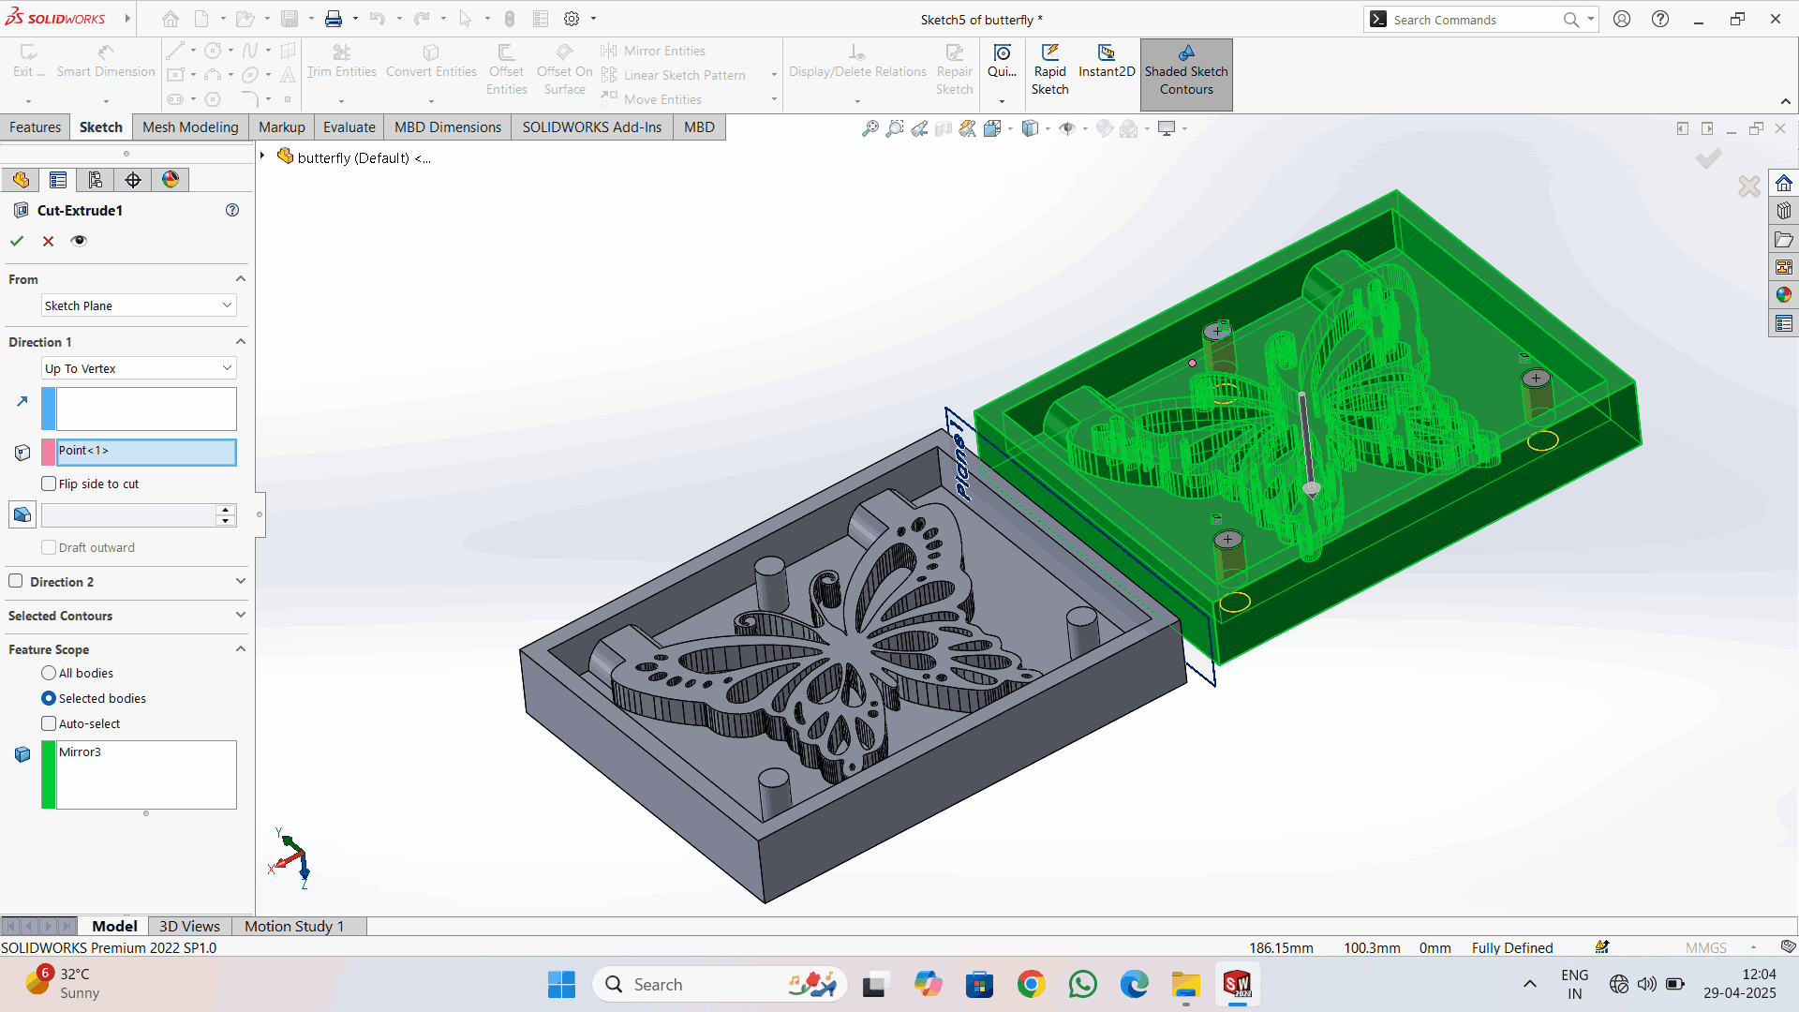Screen dimensions: 1799x1012
Task: Toggle the Draft outward checkbox
Action: [x=49, y=547]
